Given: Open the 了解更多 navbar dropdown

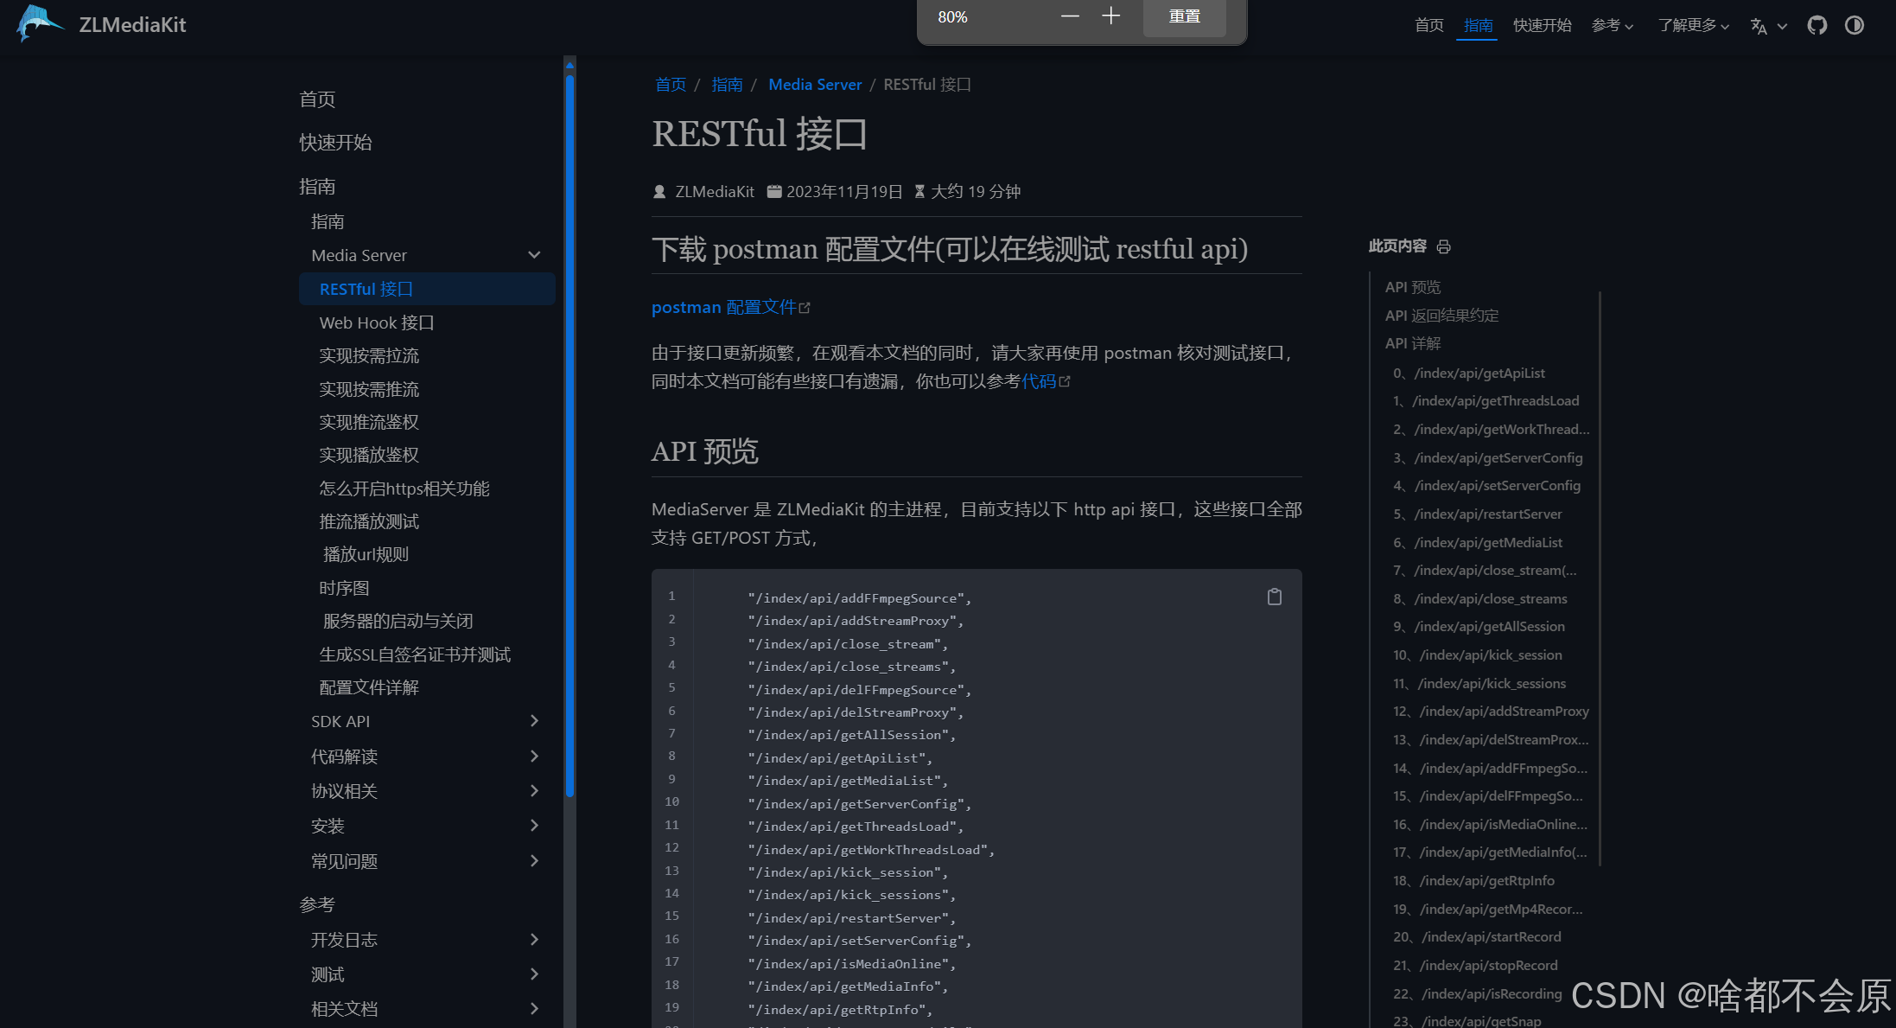Looking at the screenshot, I should click(1692, 26).
